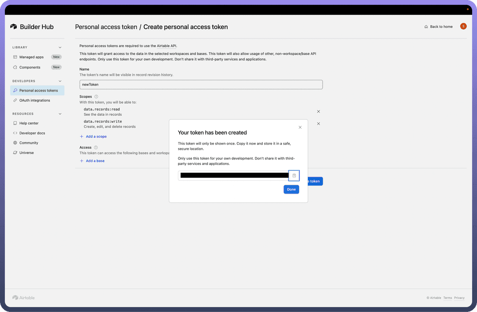Remove the data.records:write scope
This screenshot has height=312, width=477.
click(x=318, y=124)
